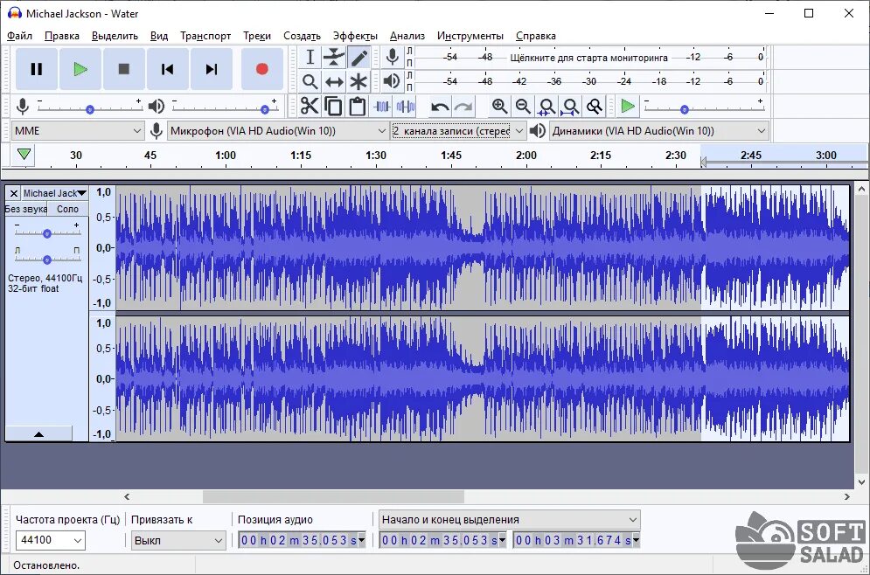The width and height of the screenshot is (870, 575).
Task: Click the Zoom Toggle icon
Action: [595, 106]
